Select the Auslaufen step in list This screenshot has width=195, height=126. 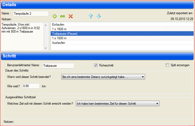click(x=122, y=42)
